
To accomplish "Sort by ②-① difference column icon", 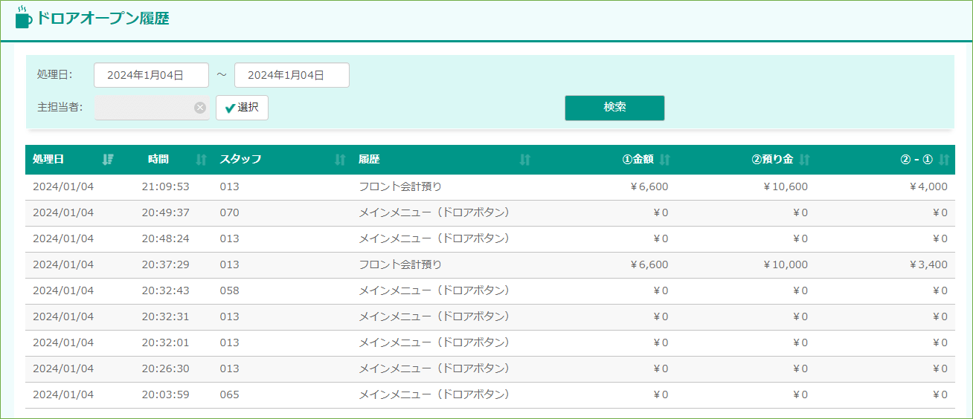I will click(x=944, y=159).
